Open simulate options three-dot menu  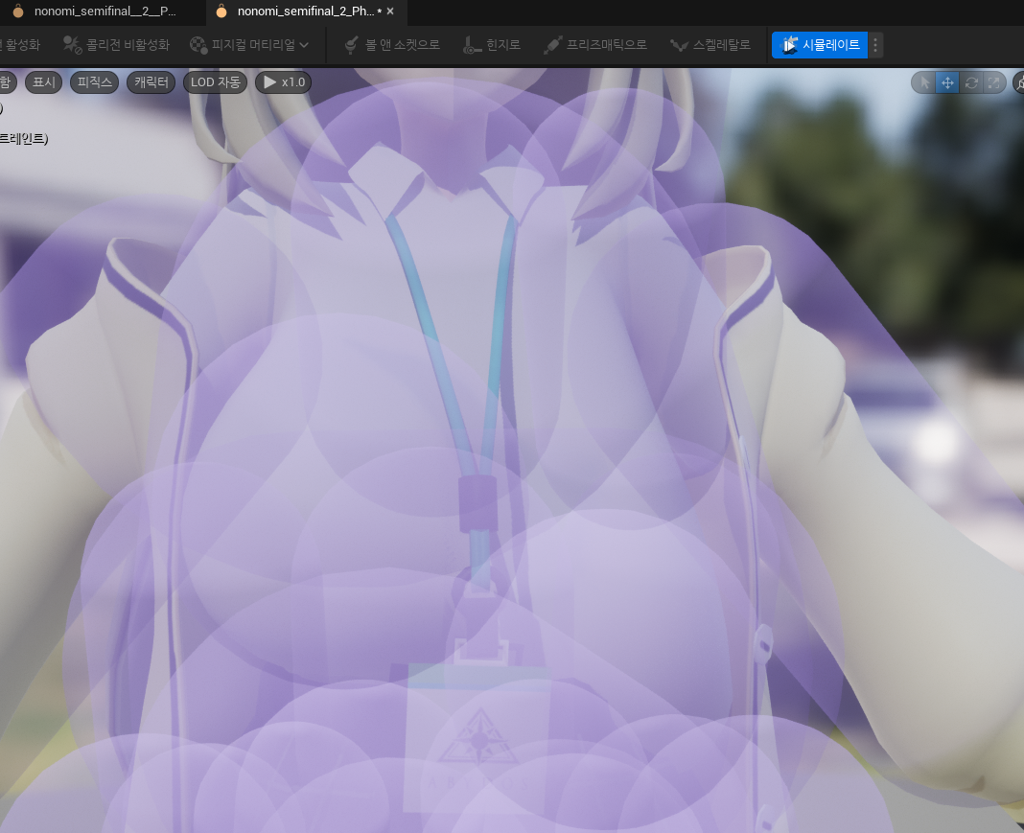point(875,45)
